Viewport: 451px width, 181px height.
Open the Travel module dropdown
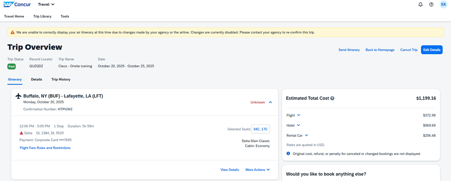(x=46, y=4)
